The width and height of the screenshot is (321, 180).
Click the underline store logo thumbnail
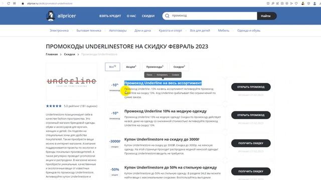click(72, 81)
